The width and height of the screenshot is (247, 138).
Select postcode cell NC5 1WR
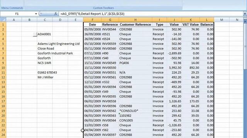pos(44,63)
